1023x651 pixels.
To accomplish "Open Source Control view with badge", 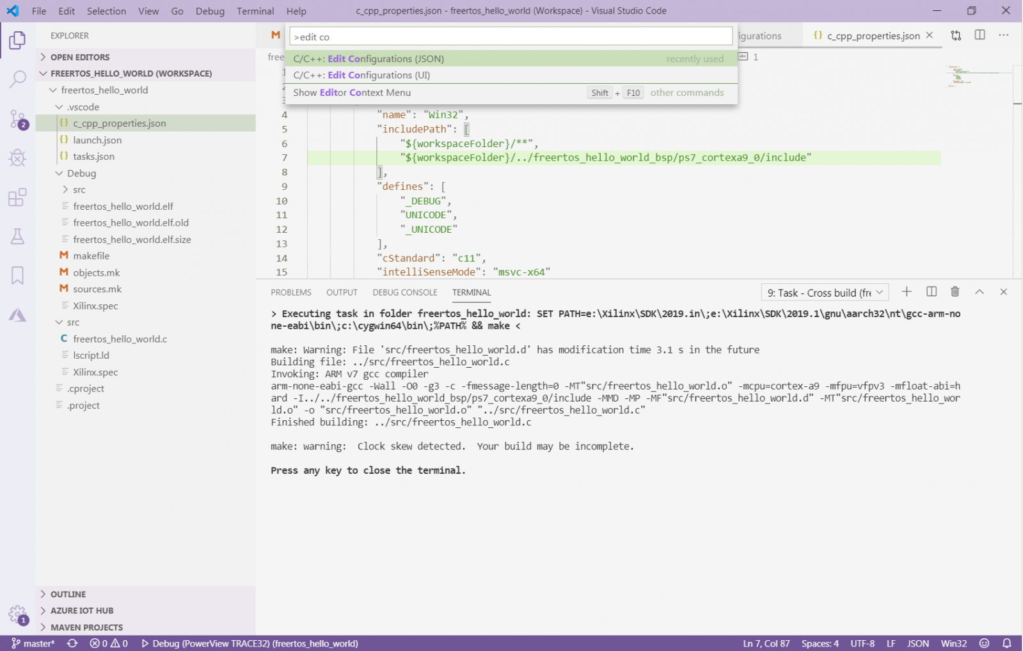I will click(x=17, y=119).
